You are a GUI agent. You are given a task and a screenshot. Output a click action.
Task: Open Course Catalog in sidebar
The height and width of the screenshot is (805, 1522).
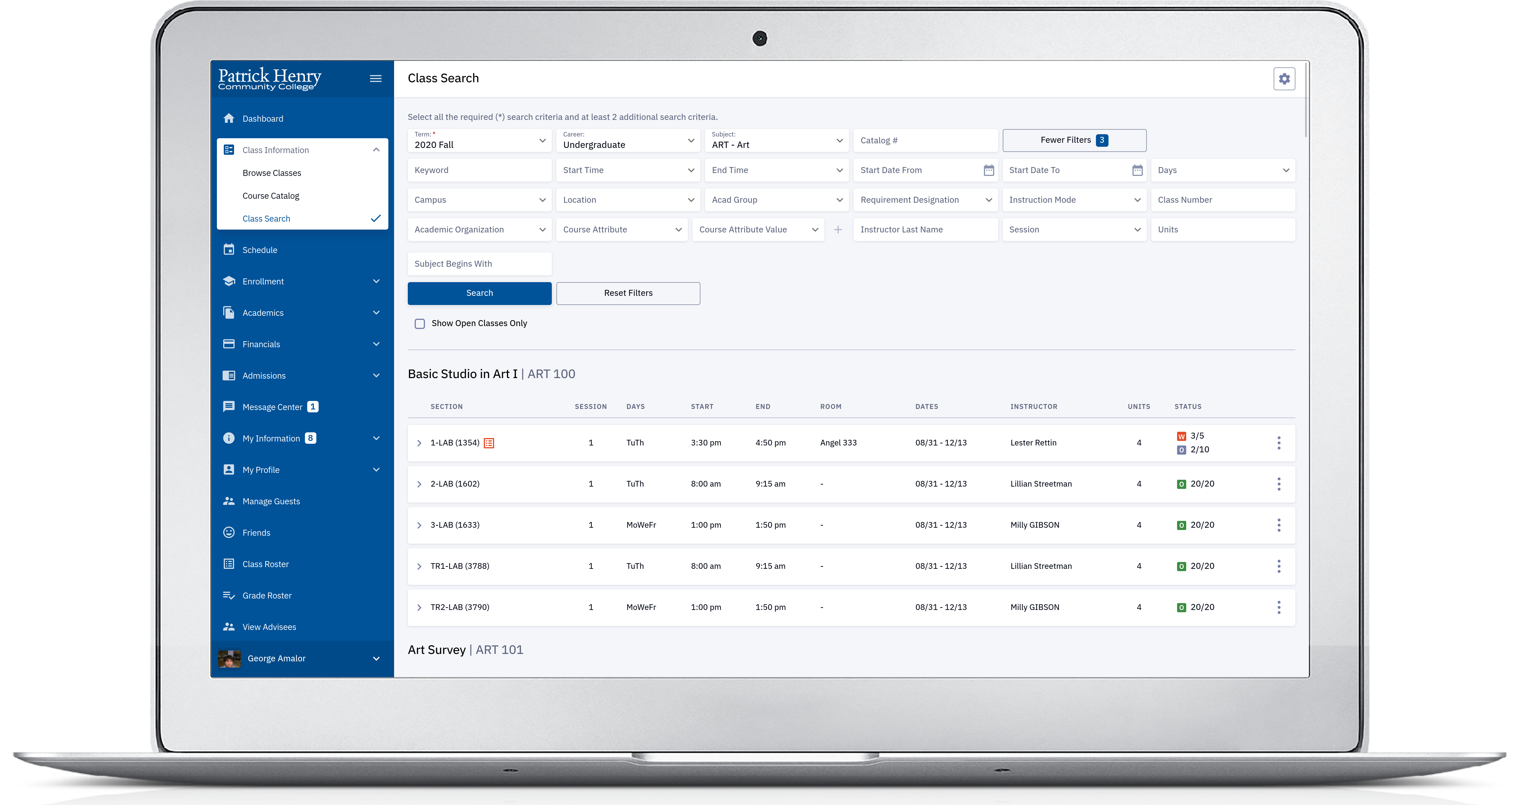[x=271, y=196]
